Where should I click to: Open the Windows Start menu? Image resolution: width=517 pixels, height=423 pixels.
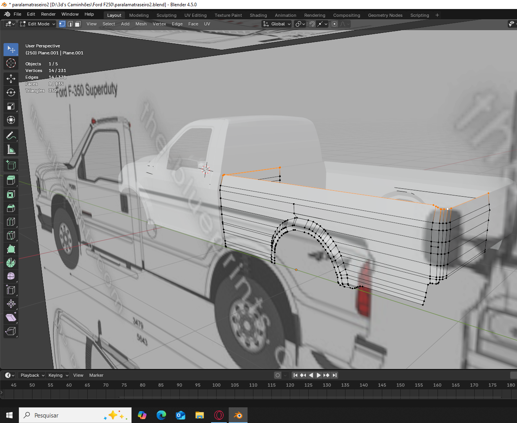pyautogui.click(x=9, y=415)
